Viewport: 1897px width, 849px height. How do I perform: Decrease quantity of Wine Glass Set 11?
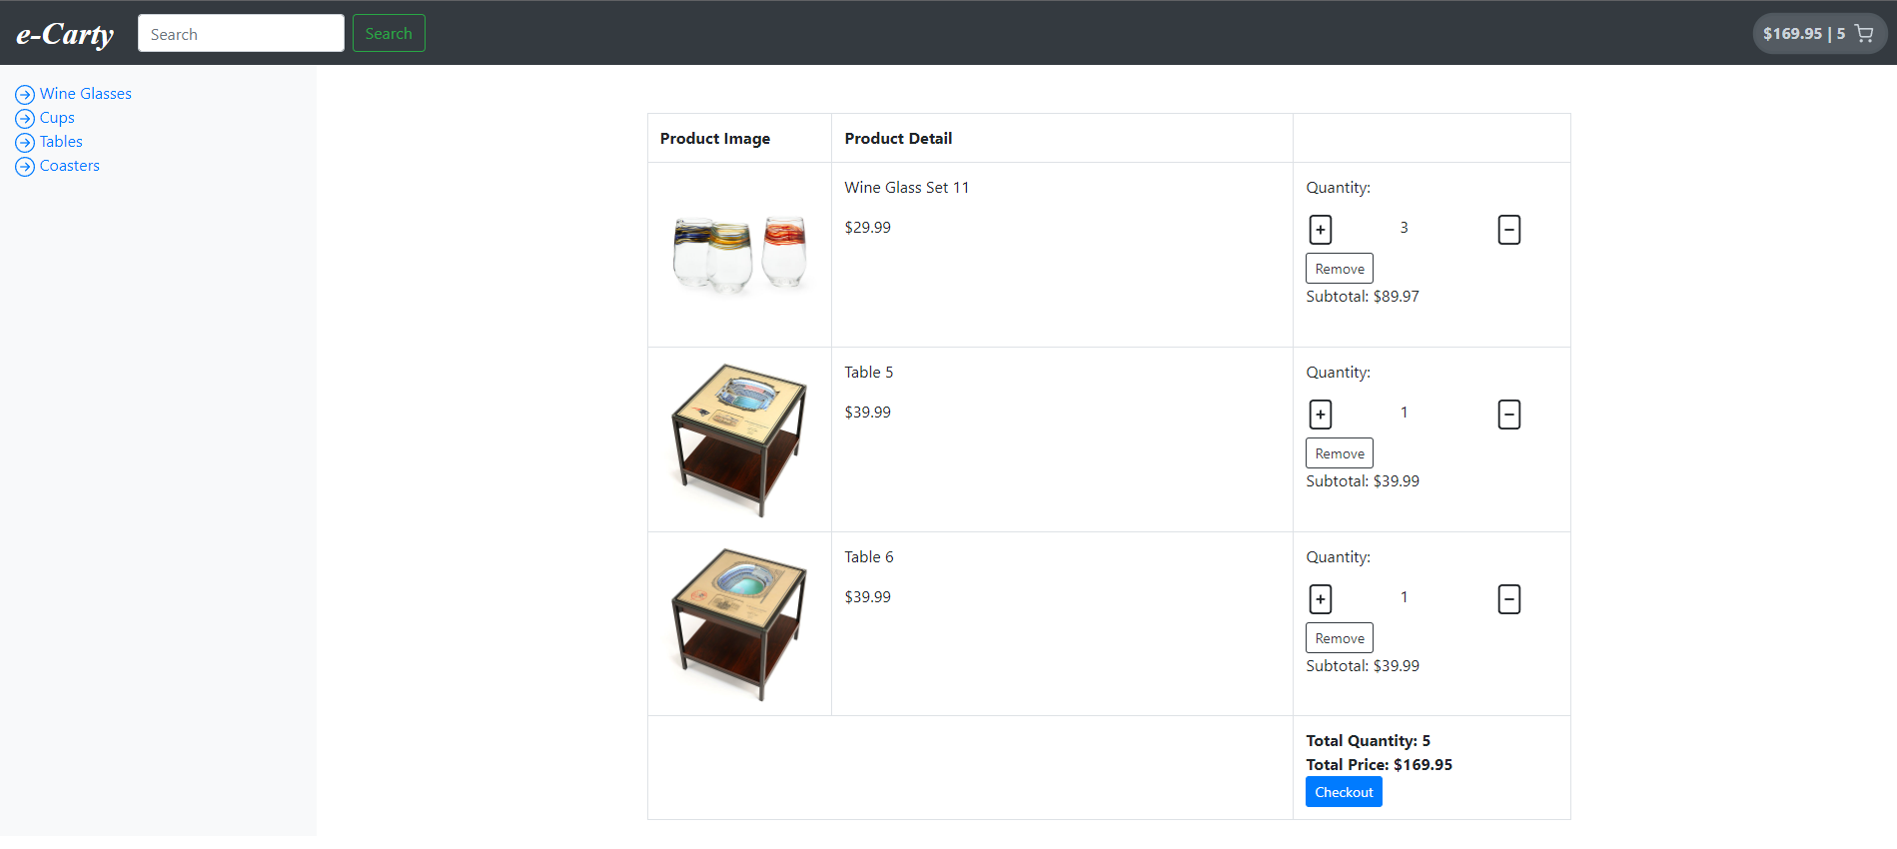(x=1508, y=230)
